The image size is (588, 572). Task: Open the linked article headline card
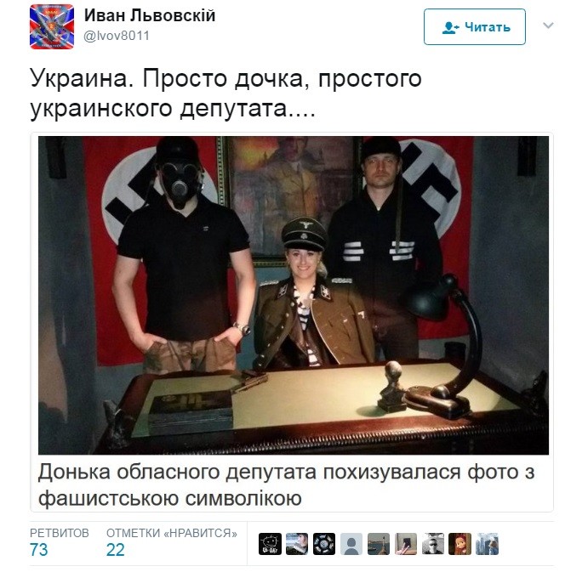click(x=287, y=484)
